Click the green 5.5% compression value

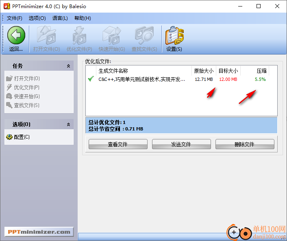coord(260,79)
